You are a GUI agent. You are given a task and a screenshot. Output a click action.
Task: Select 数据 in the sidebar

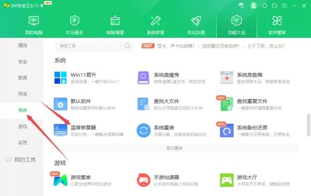pos(22,78)
